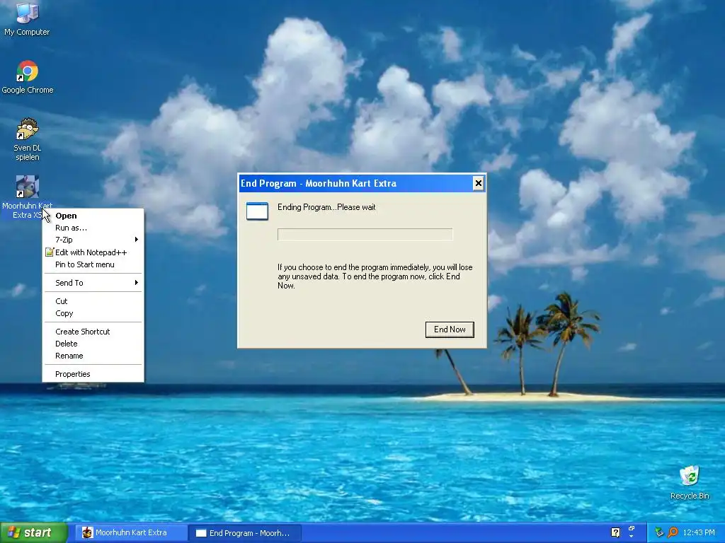Image resolution: width=725 pixels, height=543 pixels.
Task: Choose Run as... in the context menu
Action: click(x=93, y=228)
